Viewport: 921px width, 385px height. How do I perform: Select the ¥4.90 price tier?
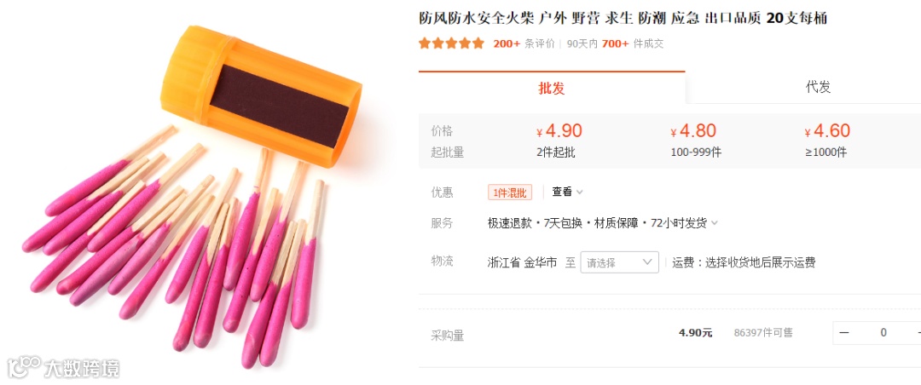(558, 141)
